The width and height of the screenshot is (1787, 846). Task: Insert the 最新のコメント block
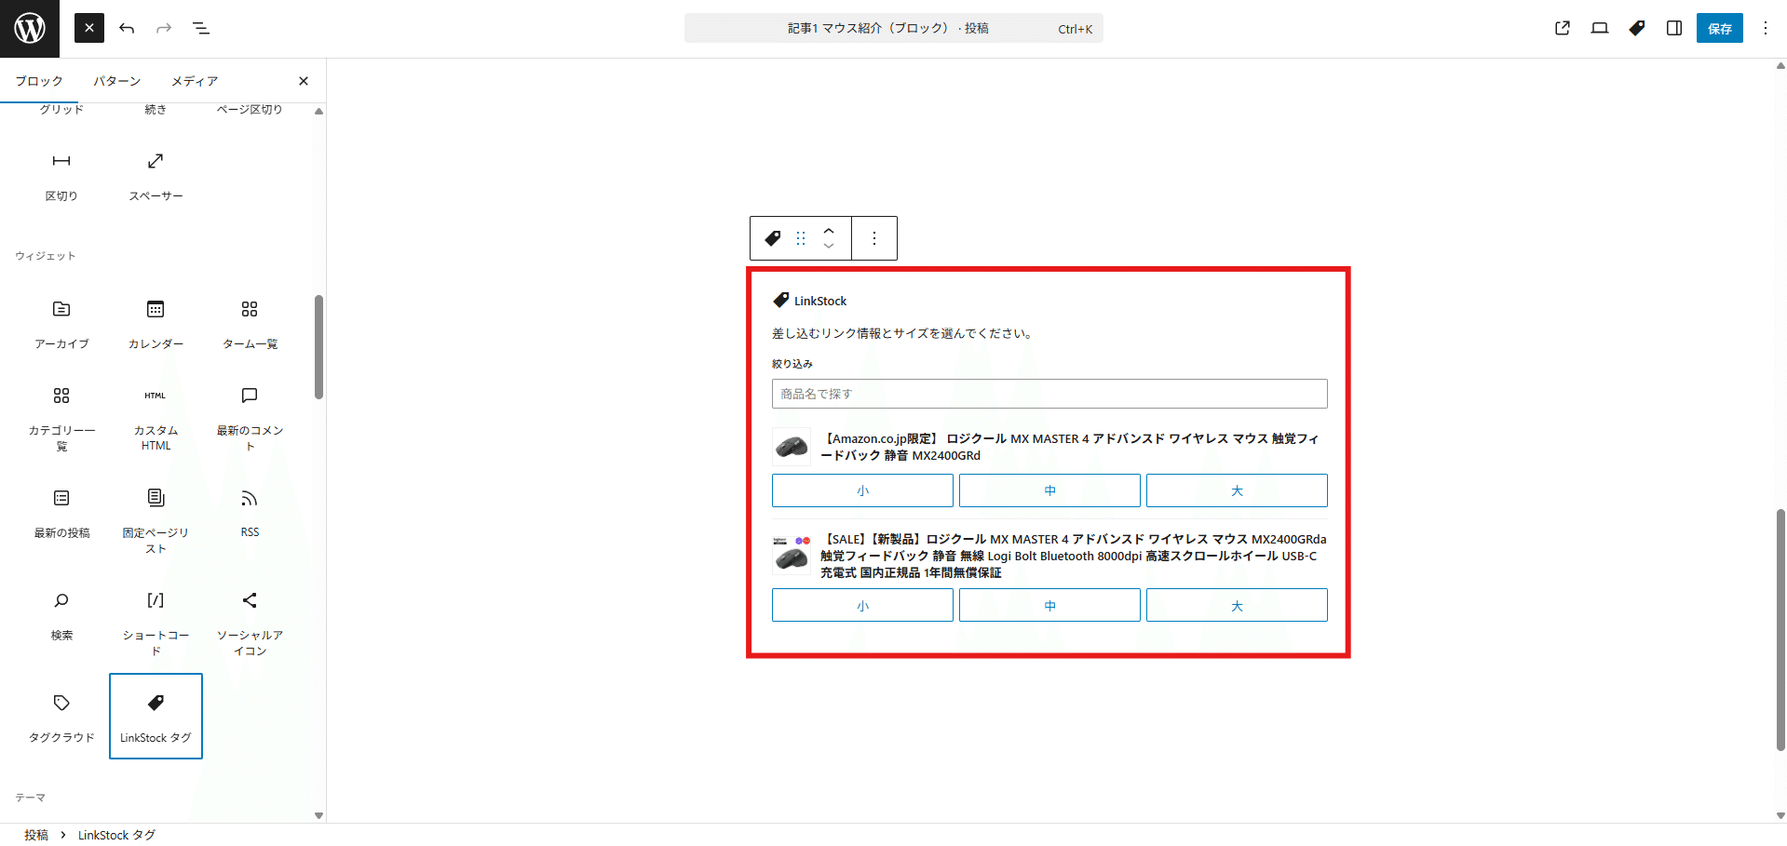pos(250,420)
